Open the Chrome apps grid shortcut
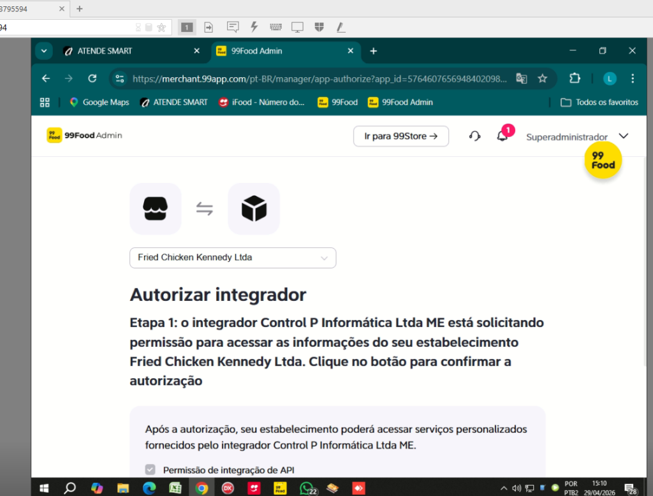 click(x=45, y=103)
